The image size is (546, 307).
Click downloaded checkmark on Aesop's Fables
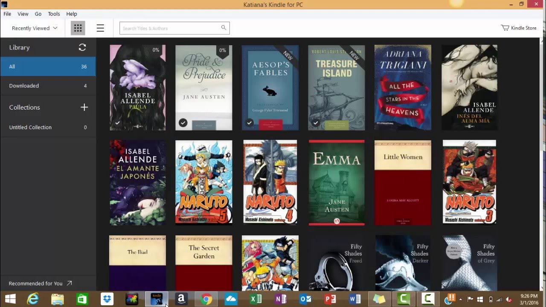pos(250,123)
